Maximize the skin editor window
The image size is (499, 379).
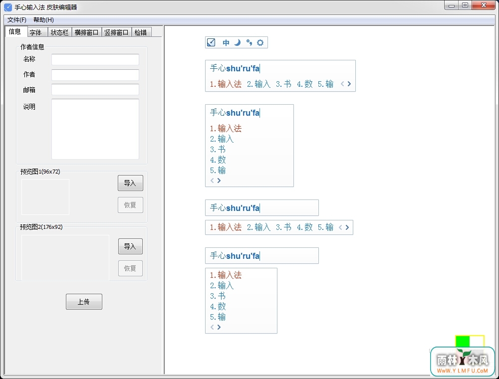tap(465, 5)
